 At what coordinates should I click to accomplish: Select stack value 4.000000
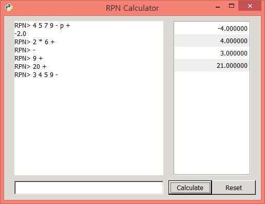click(x=212, y=41)
